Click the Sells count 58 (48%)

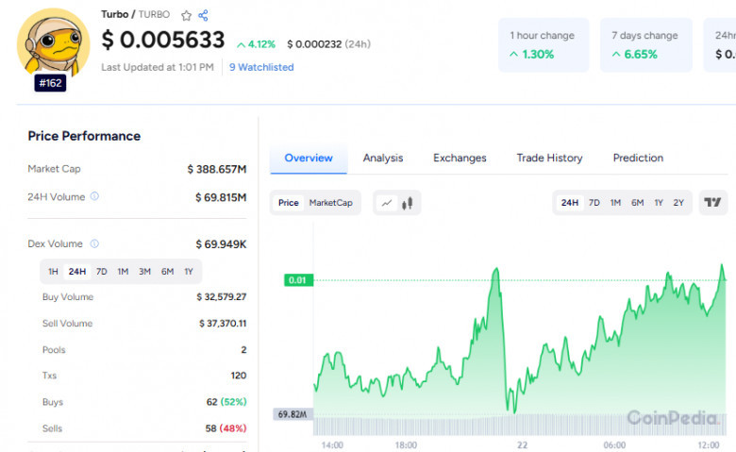[226, 428]
